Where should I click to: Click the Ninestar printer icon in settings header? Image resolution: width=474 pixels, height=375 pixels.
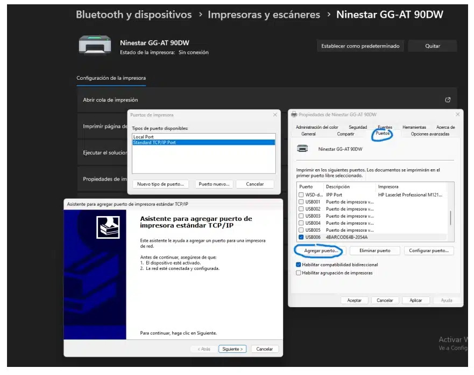[95, 45]
